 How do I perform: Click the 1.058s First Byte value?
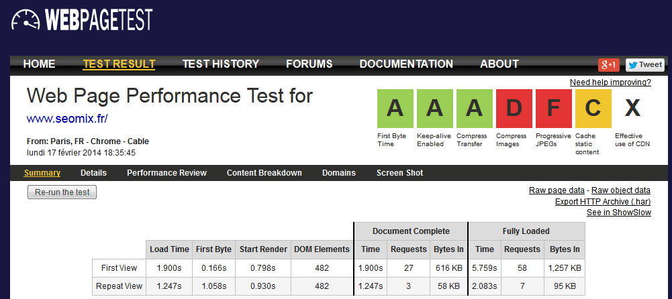pyautogui.click(x=213, y=286)
